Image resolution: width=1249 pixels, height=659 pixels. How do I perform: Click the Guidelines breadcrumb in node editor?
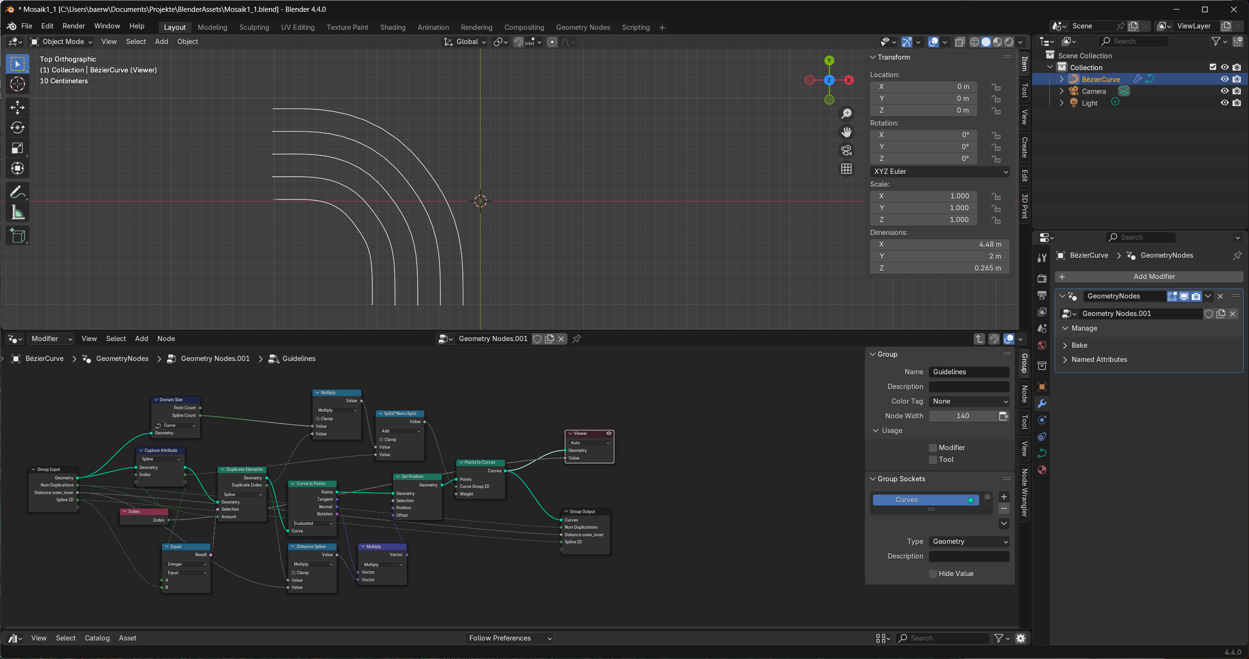tap(299, 359)
